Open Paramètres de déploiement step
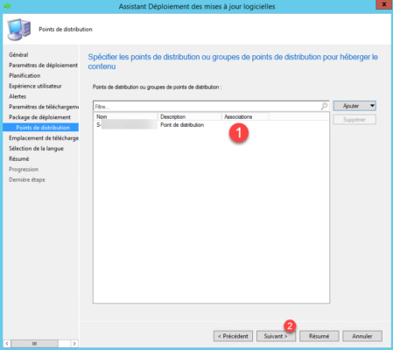The image size is (393, 350). (43, 65)
